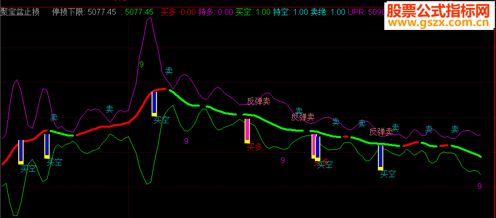Click the 聚宝盆止损 indicator title
Viewport: 496px width, 218px height.
(x=20, y=12)
